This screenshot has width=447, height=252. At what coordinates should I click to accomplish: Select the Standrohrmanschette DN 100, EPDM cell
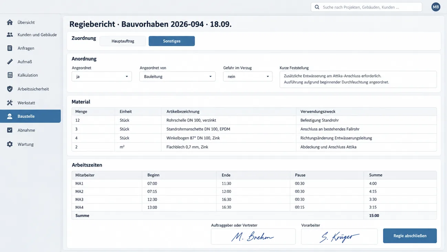229,129
